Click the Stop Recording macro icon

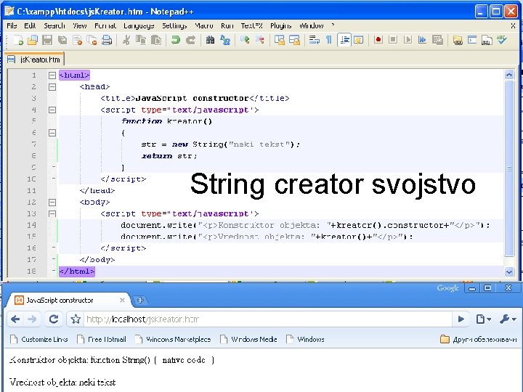tap(393, 40)
